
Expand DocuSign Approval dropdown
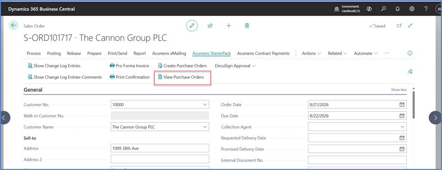tap(235, 66)
